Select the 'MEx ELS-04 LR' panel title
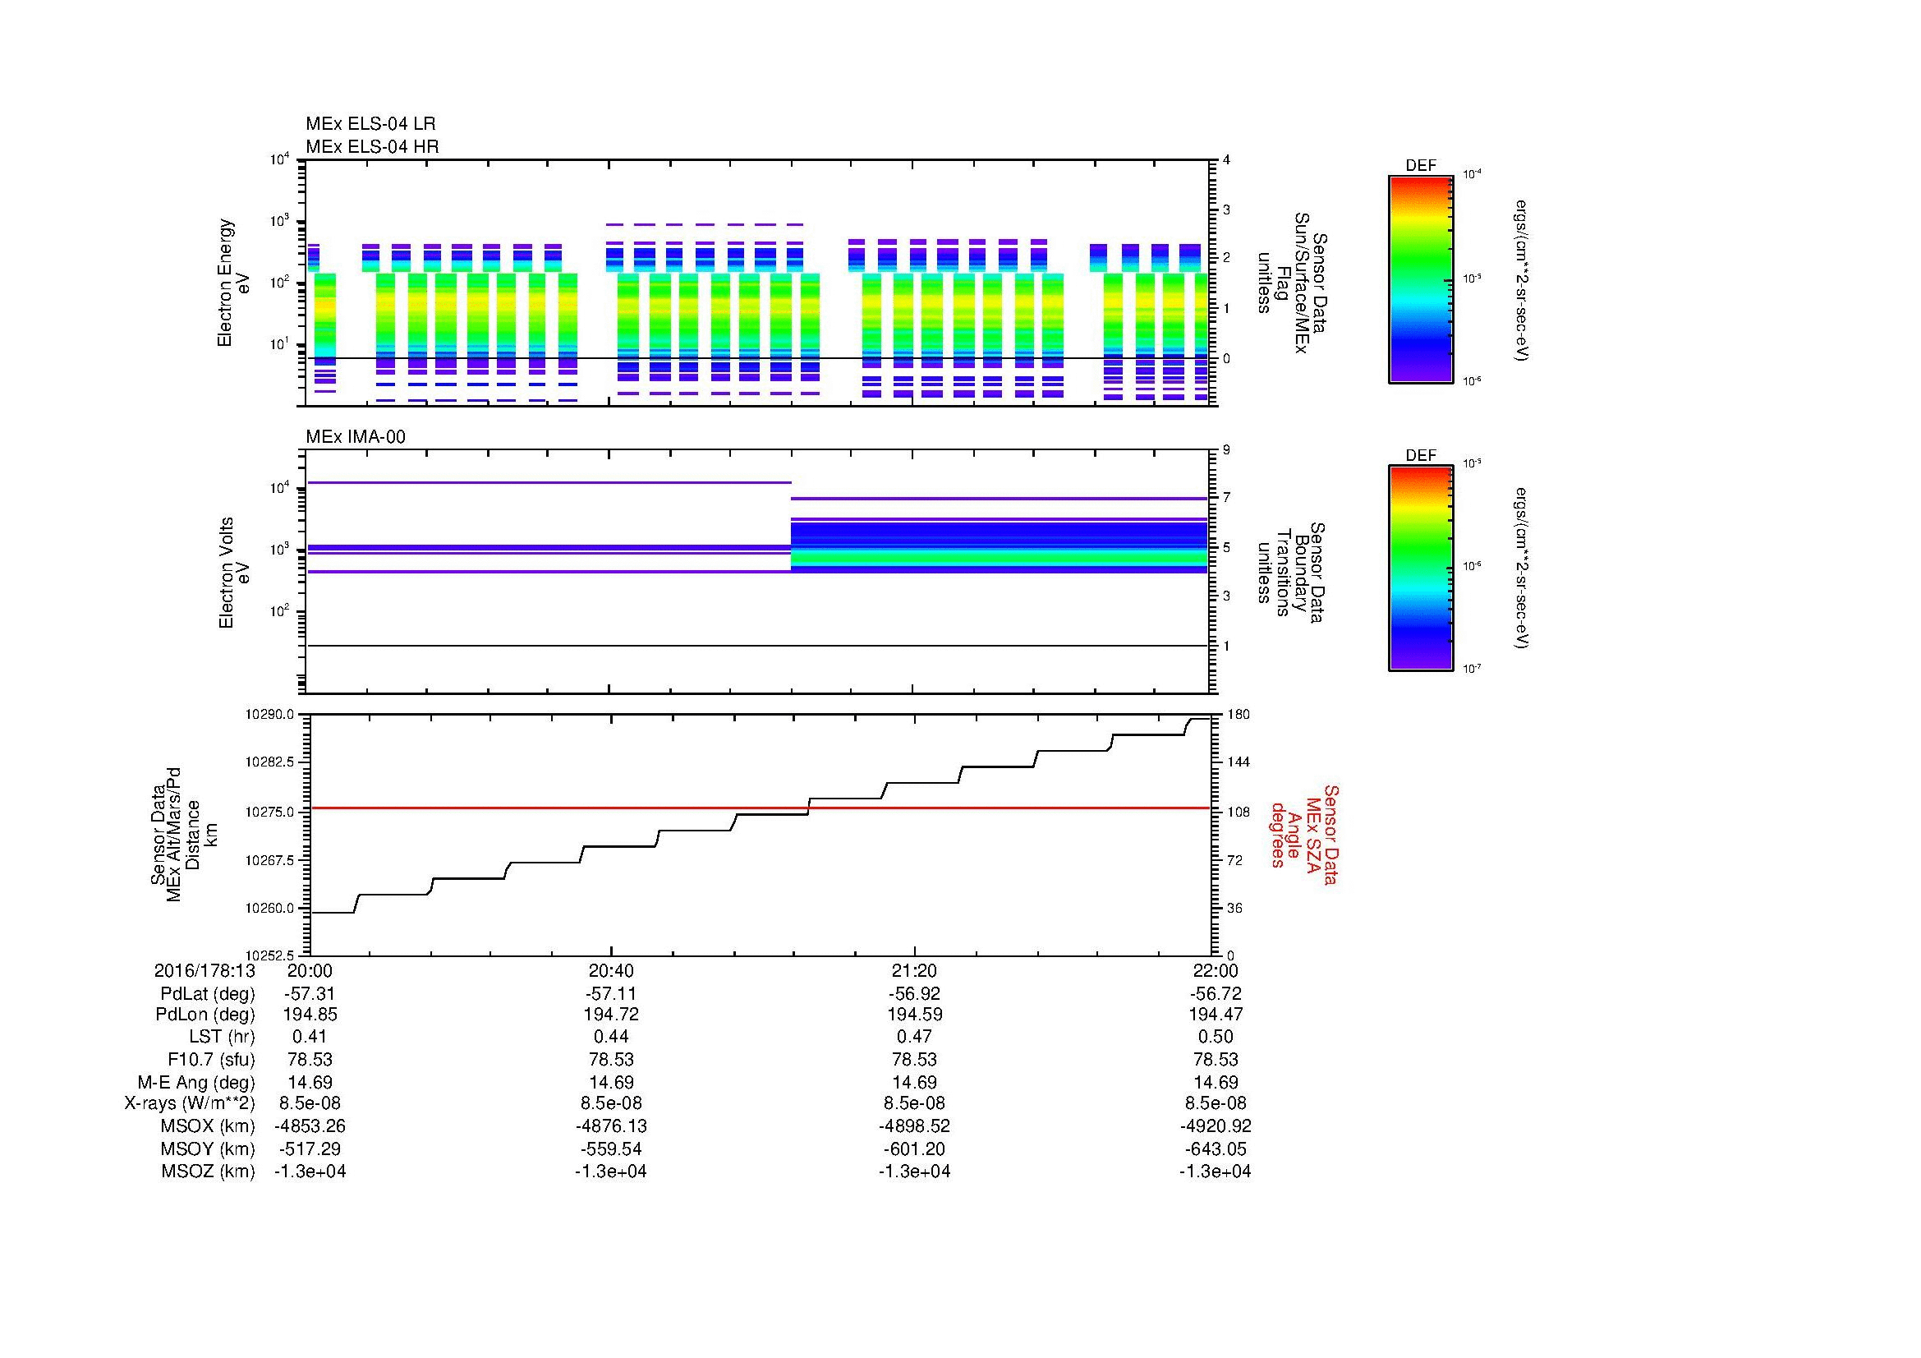1921x1358 pixels. 370,124
